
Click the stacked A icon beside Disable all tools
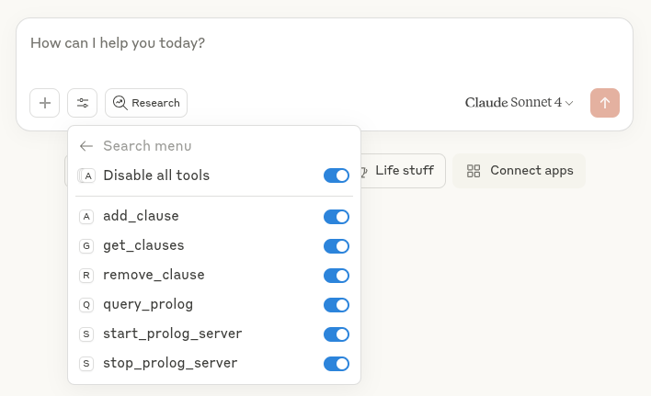[86, 175]
